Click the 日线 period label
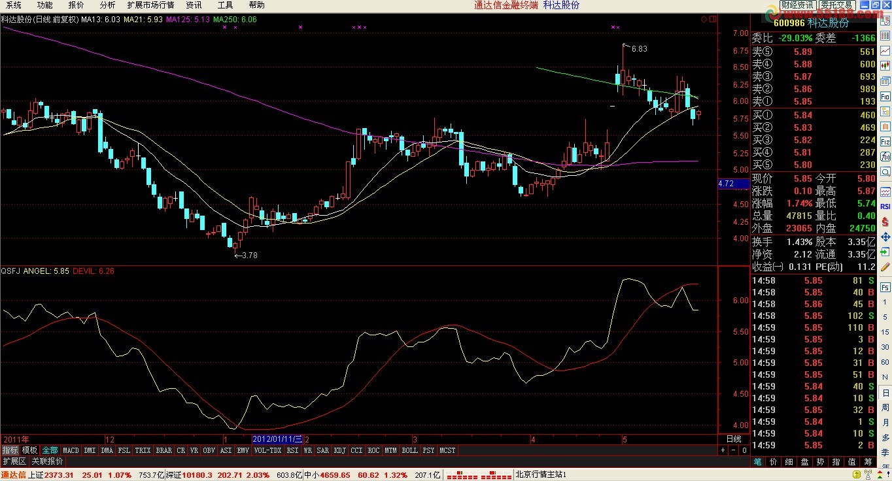 (x=734, y=439)
